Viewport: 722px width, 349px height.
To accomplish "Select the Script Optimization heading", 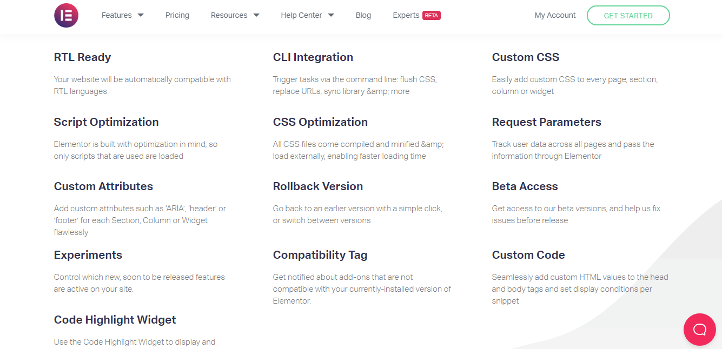I will point(106,122).
